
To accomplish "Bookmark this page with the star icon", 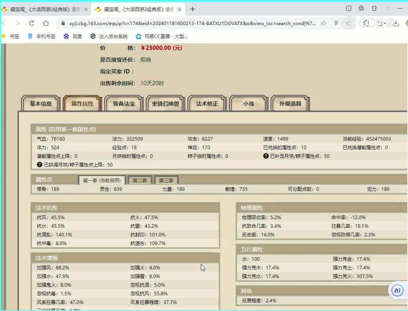I will tap(348, 24).
